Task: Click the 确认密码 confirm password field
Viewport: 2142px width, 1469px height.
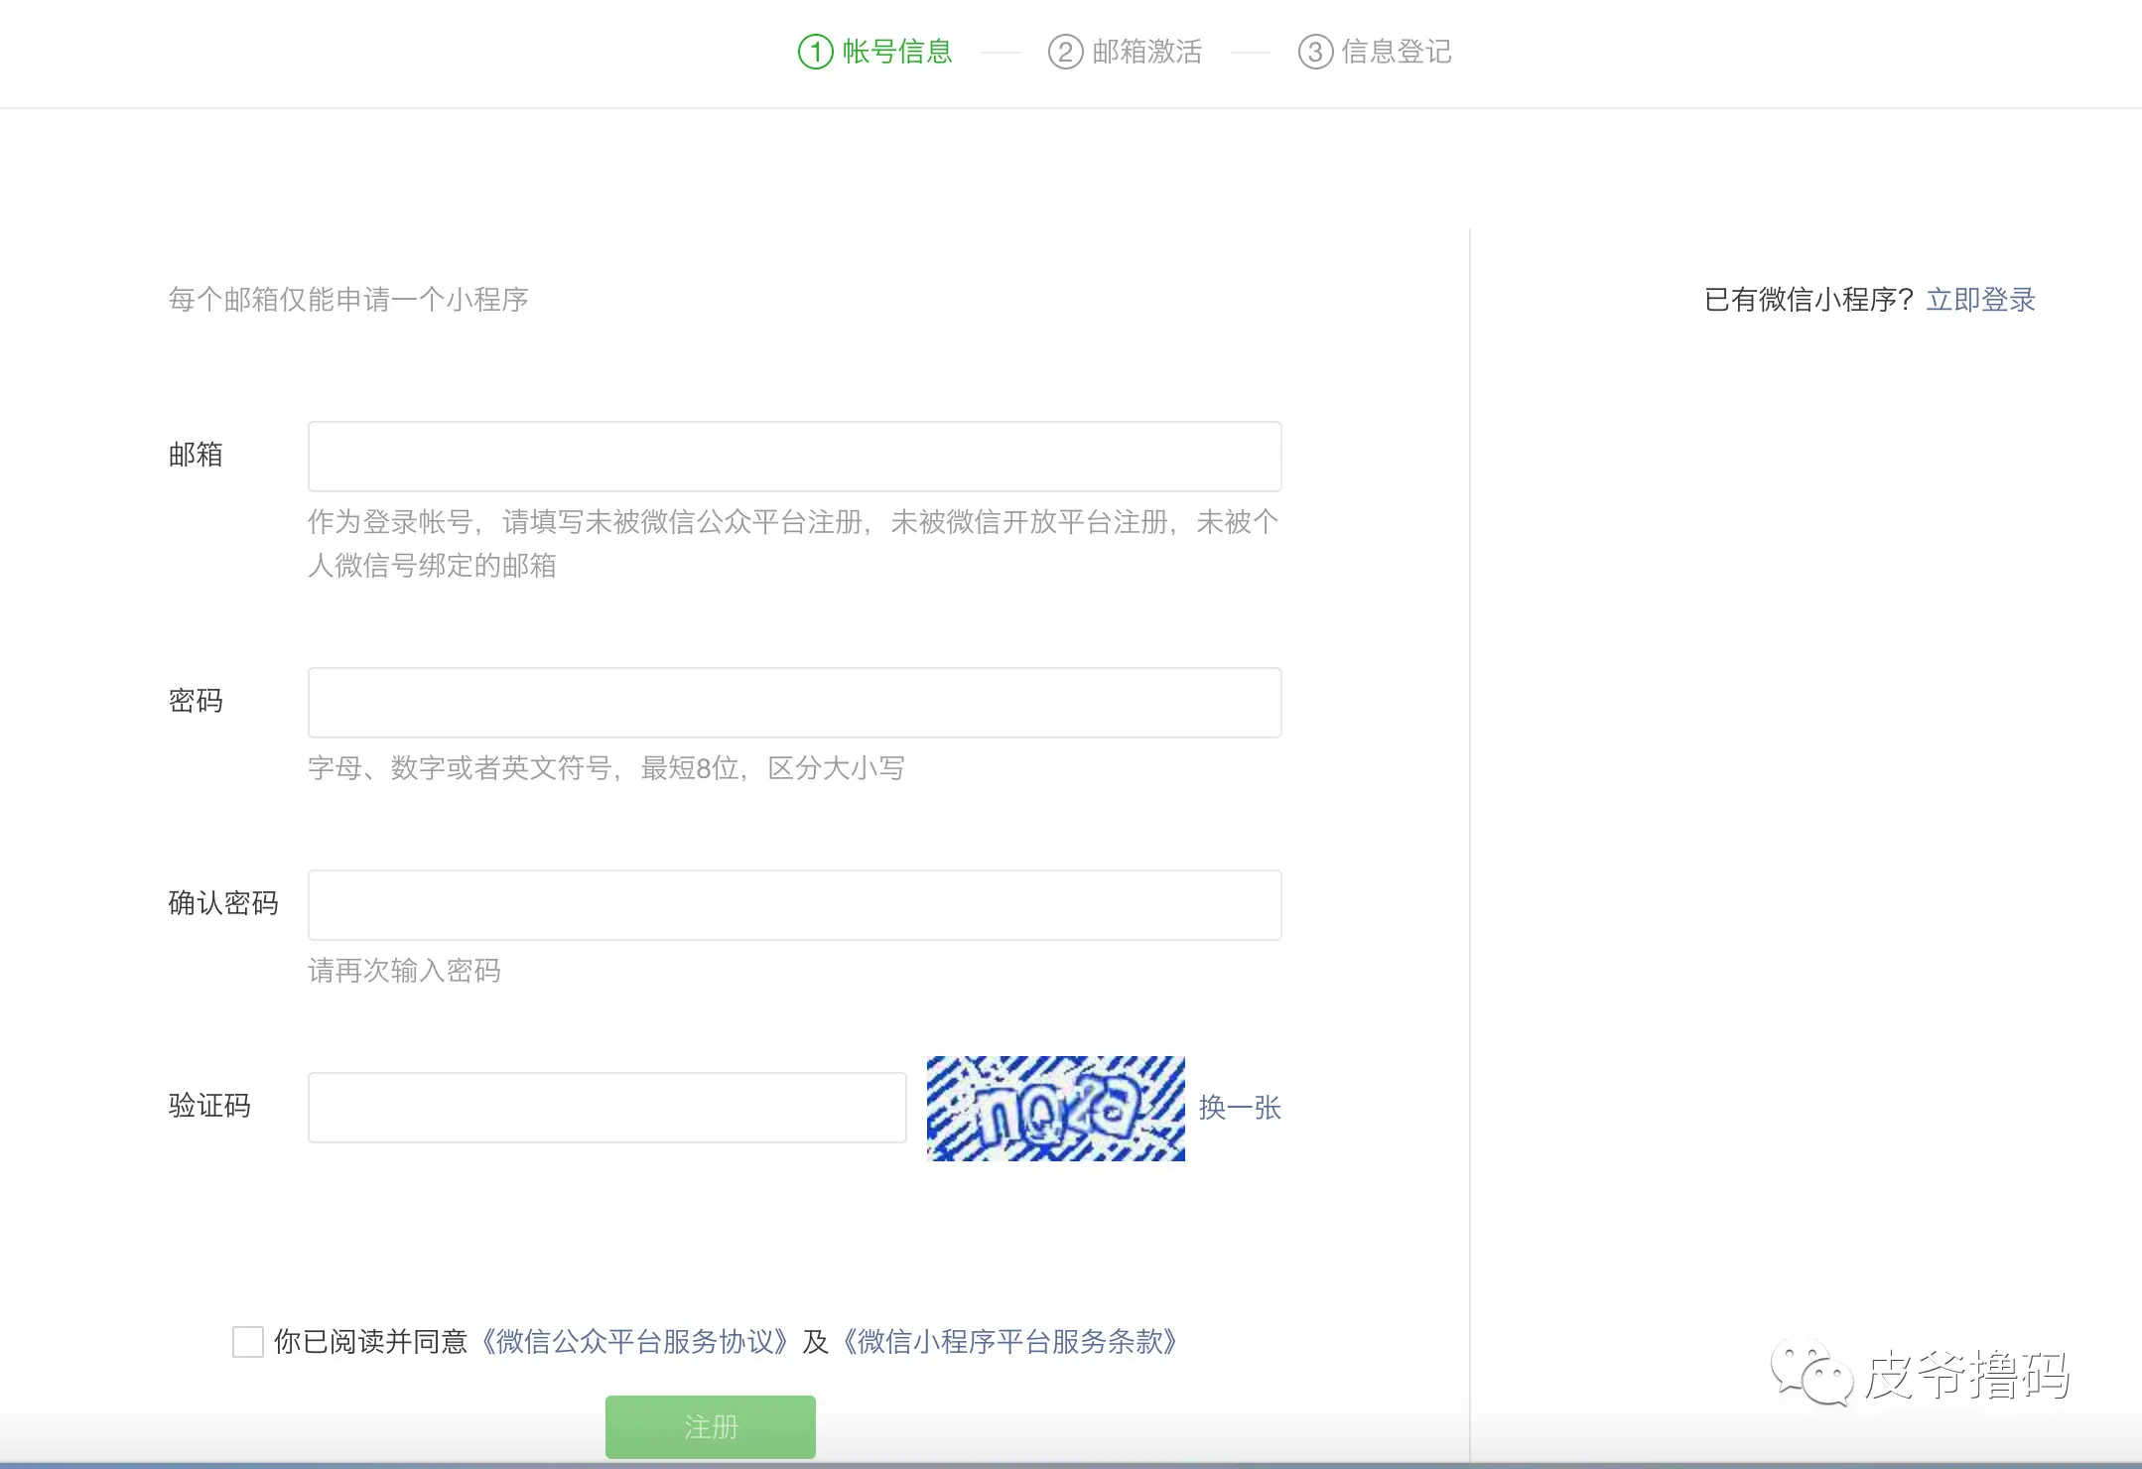Action: tap(794, 905)
